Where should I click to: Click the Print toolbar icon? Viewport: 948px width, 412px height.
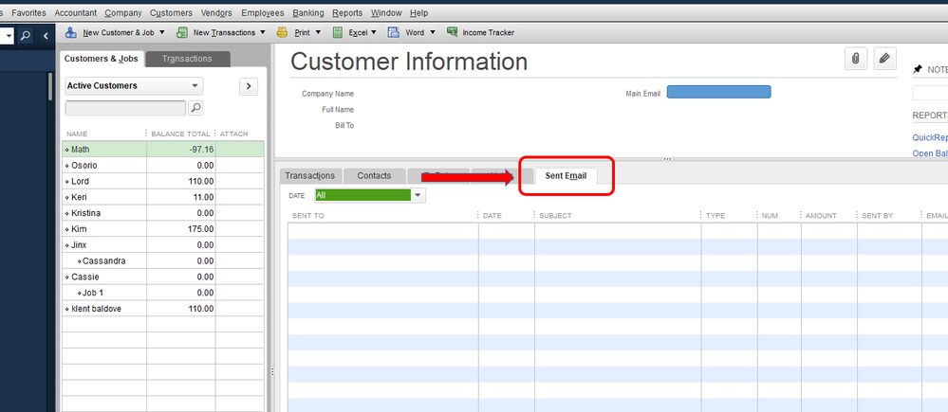click(x=282, y=32)
